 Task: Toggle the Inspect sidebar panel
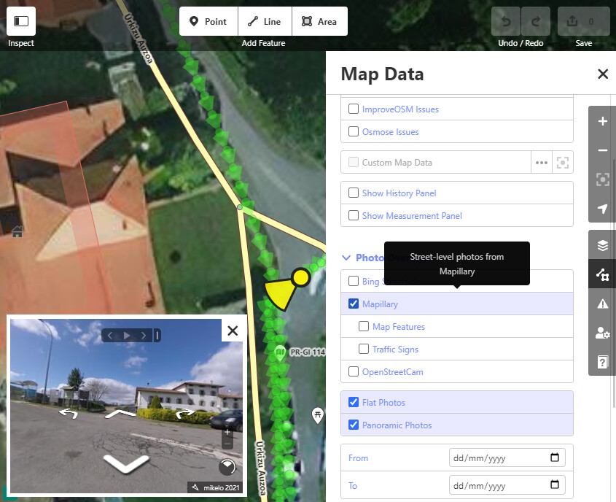coord(21,21)
